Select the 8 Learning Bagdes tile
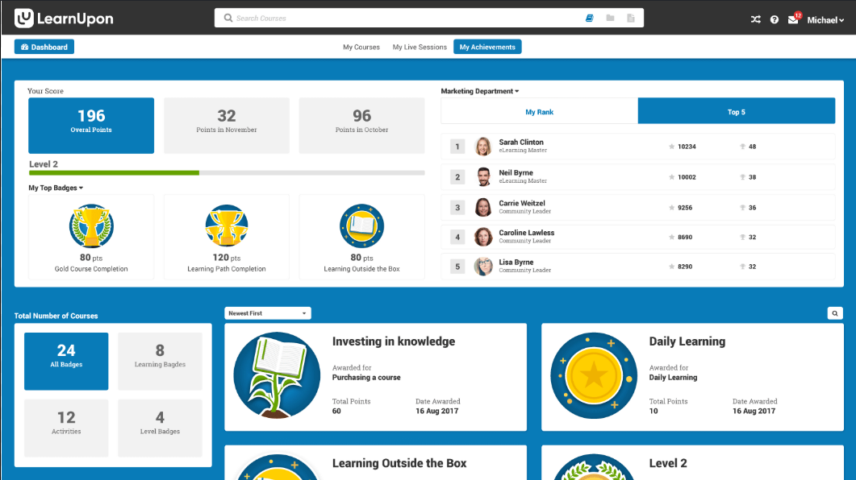The width and height of the screenshot is (856, 480). coord(160,362)
